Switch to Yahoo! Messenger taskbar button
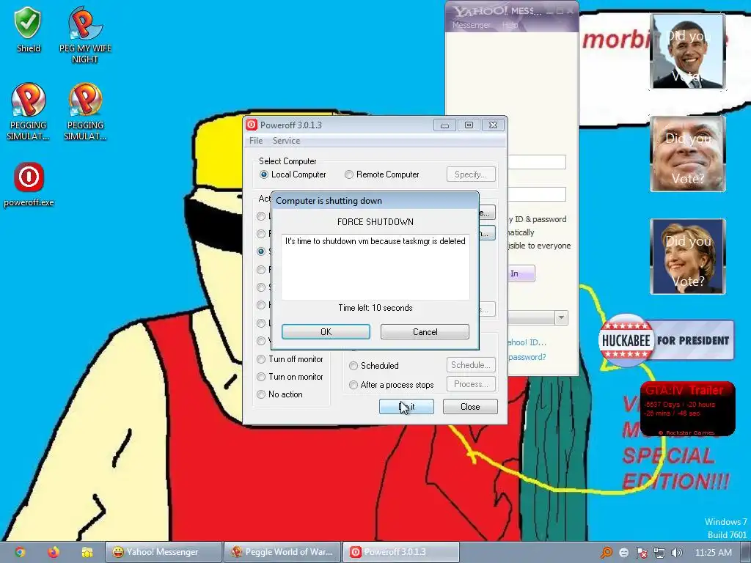Viewport: 751px width, 563px height. 163,552
